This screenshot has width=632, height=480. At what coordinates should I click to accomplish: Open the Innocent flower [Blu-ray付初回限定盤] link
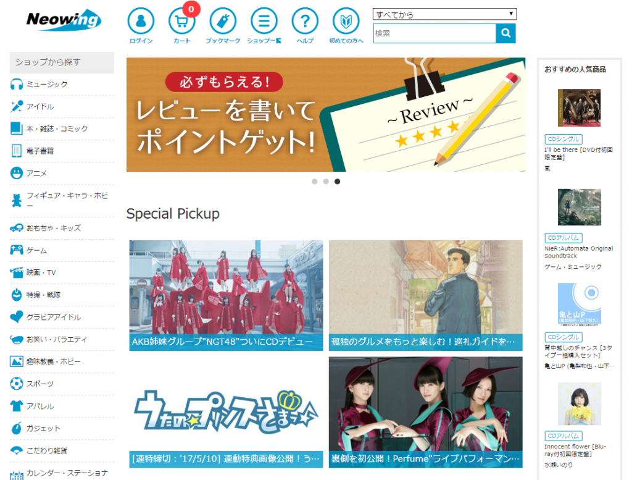(575, 450)
